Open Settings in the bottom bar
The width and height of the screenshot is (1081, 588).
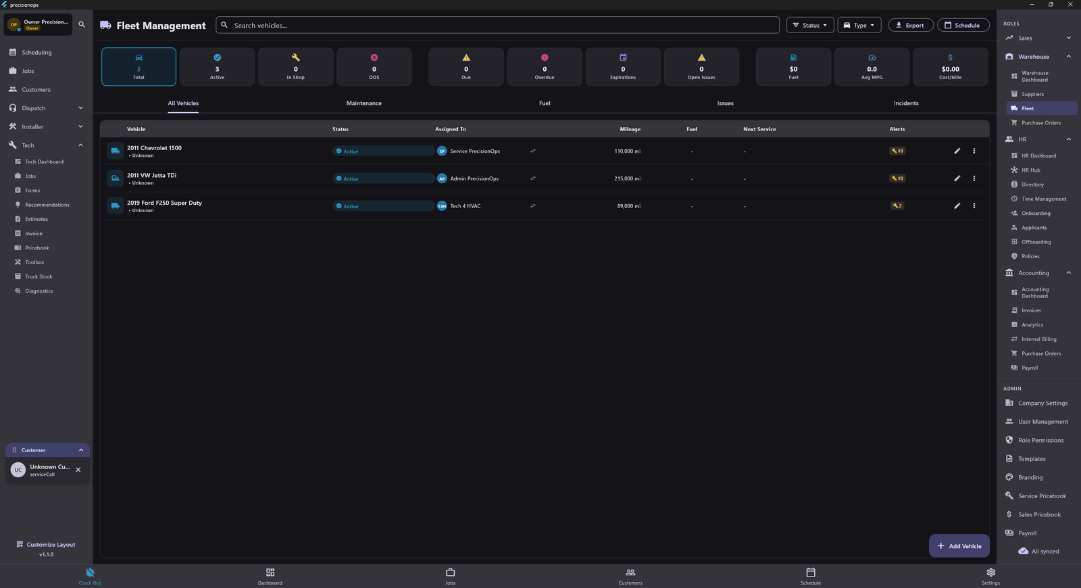990,576
